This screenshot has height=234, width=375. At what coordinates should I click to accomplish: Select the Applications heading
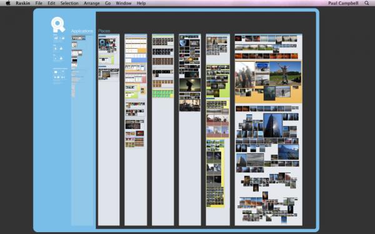pos(82,31)
